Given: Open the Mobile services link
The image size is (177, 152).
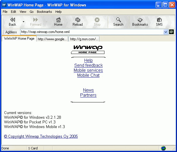Looking at the screenshot, I should point(88,70).
